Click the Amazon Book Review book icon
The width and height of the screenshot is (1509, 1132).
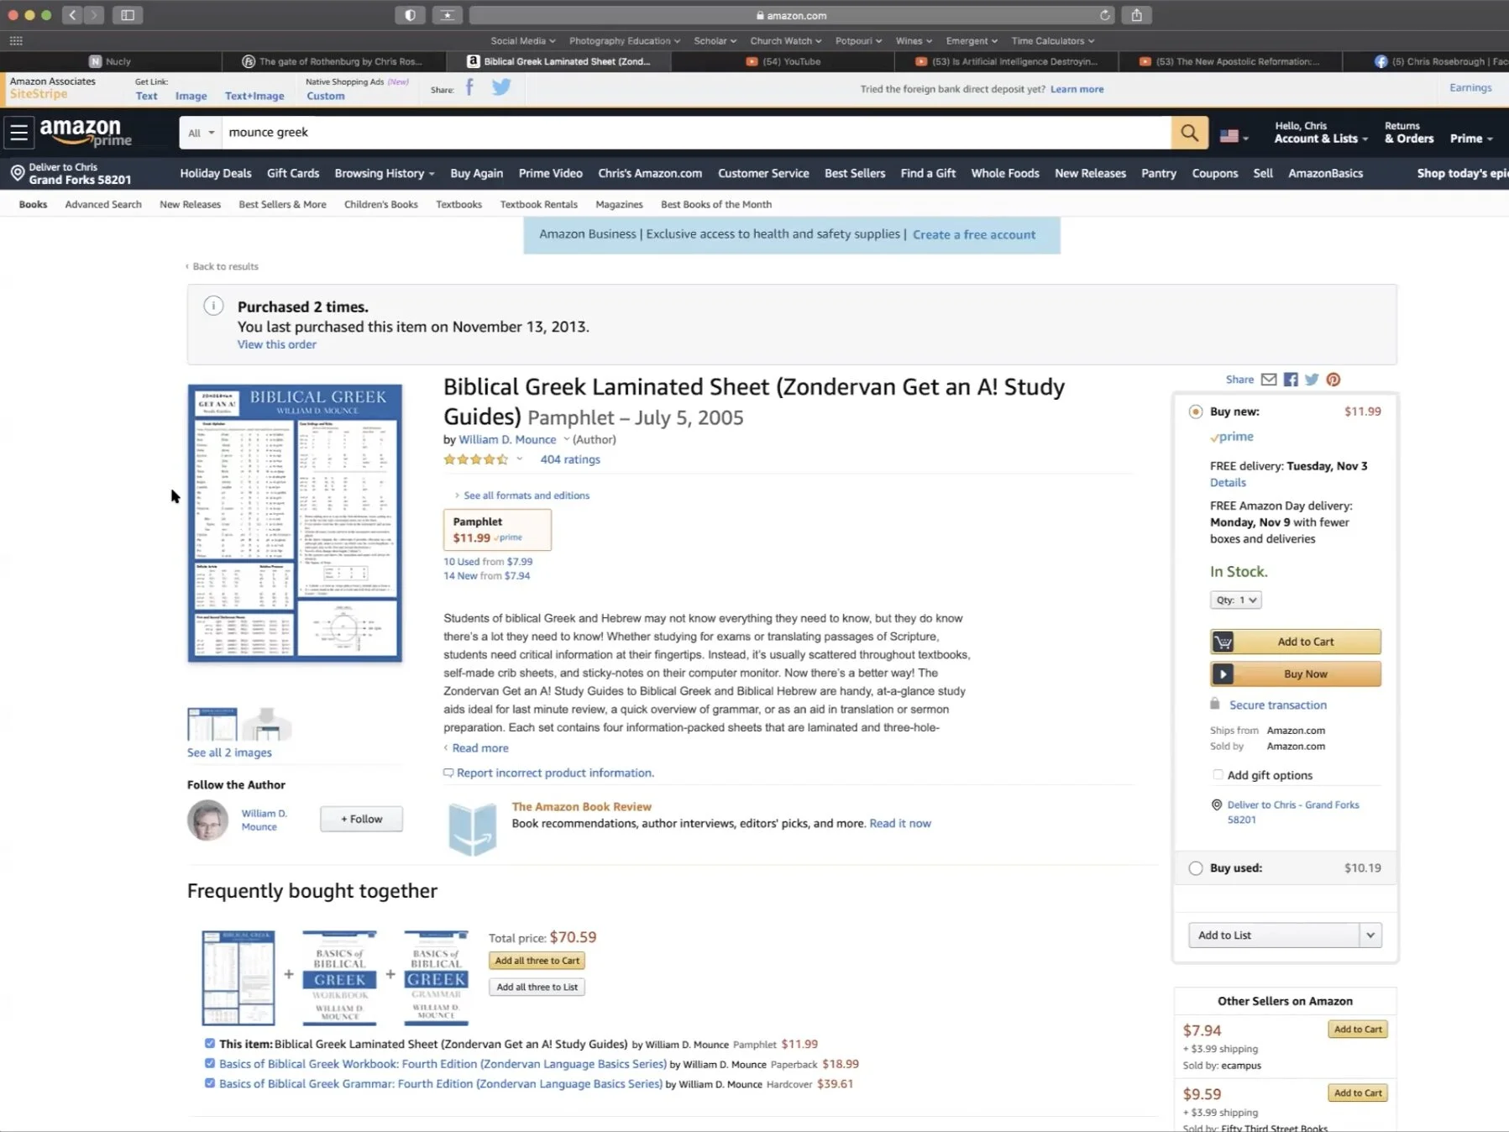473,829
